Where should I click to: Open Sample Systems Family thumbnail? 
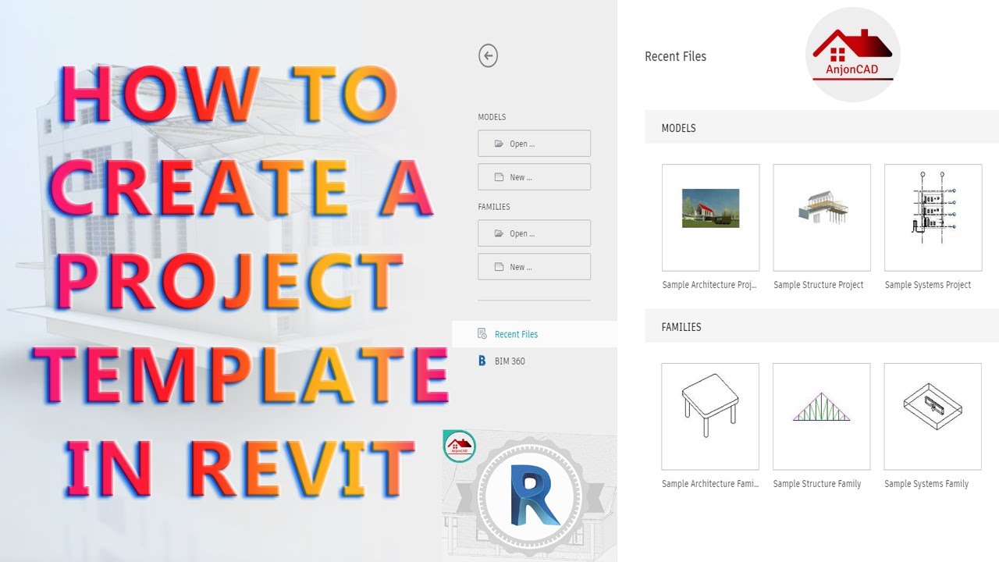pos(933,416)
